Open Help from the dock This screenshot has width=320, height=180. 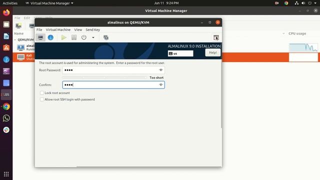6,59
